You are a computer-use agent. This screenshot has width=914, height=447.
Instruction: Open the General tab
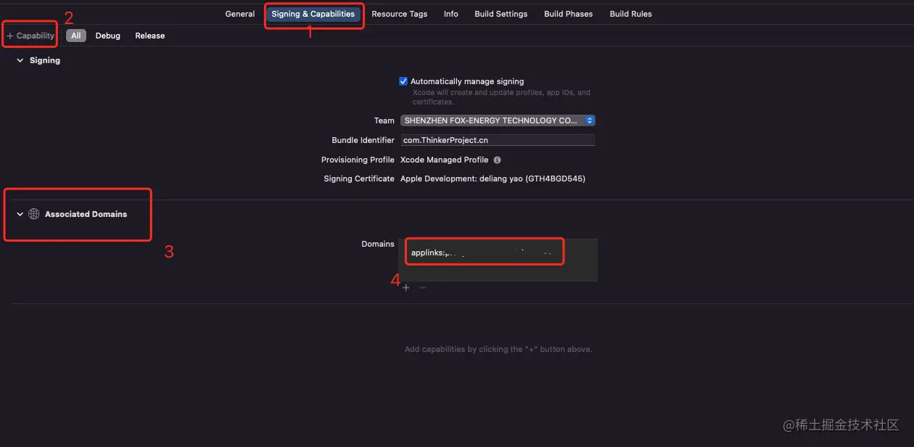pyautogui.click(x=240, y=14)
